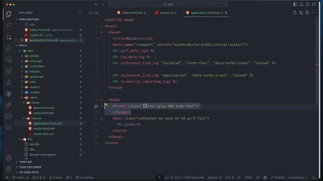Open file timeline history icon in editor toolbar

295,13
